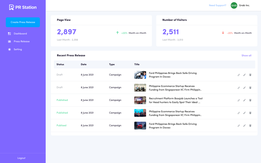Delete the Draft Philippine Ecommerce Startup release
Screen dimensions: 261x163
tap(250, 88)
